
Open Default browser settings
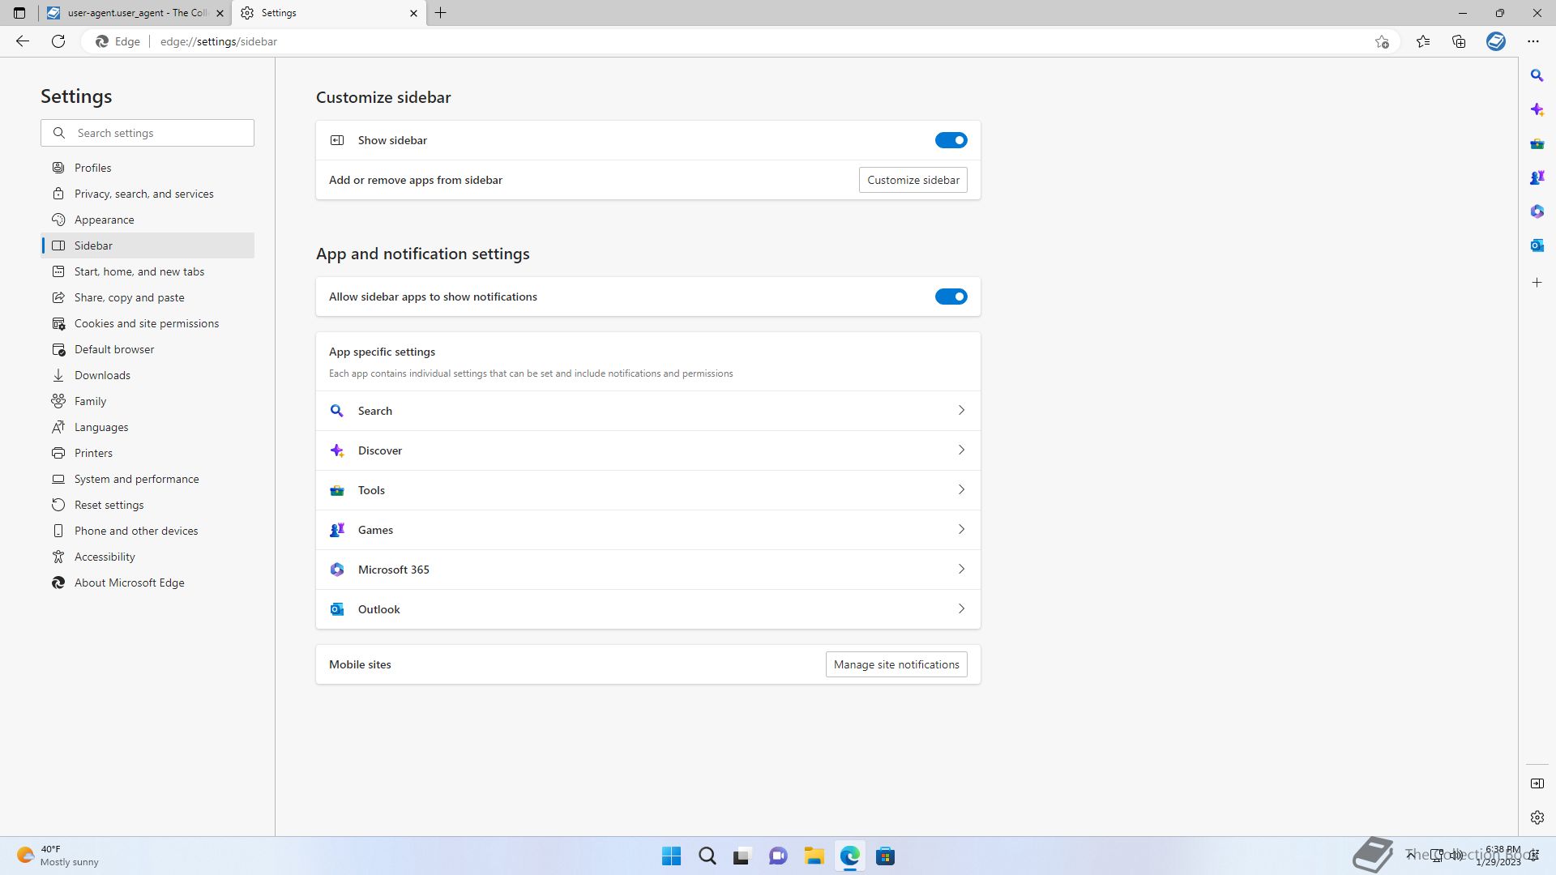147,349
